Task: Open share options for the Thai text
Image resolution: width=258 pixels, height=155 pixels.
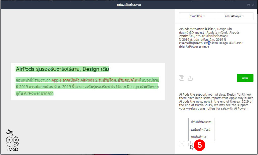Action: click(190, 78)
